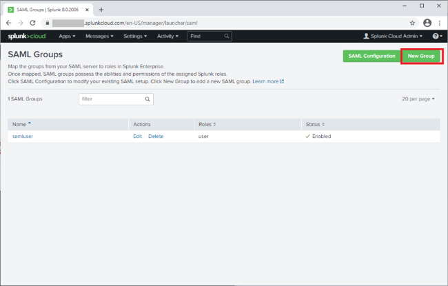Click the browser back arrow
This screenshot has width=448, height=286.
pyautogui.click(x=9, y=23)
